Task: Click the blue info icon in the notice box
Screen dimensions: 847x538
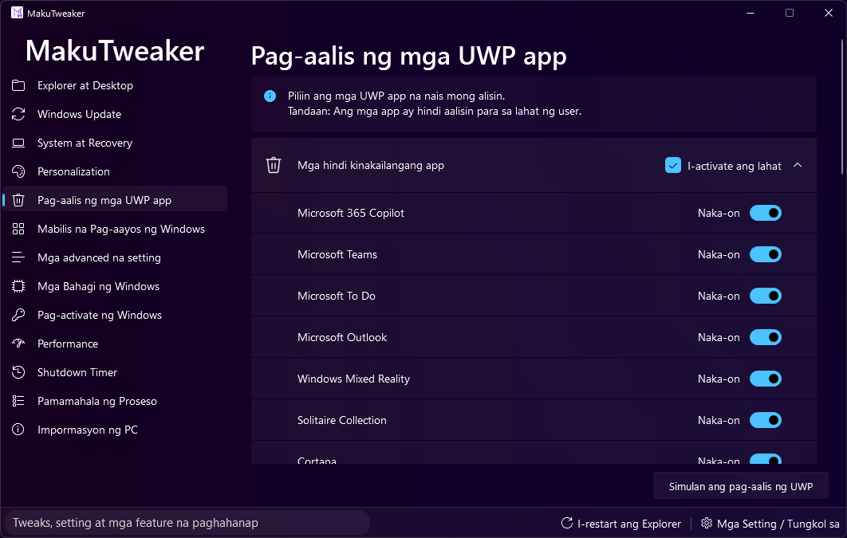Action: pyautogui.click(x=270, y=96)
